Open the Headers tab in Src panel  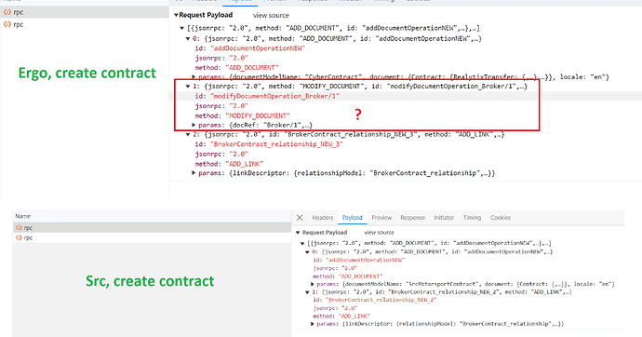click(323, 218)
